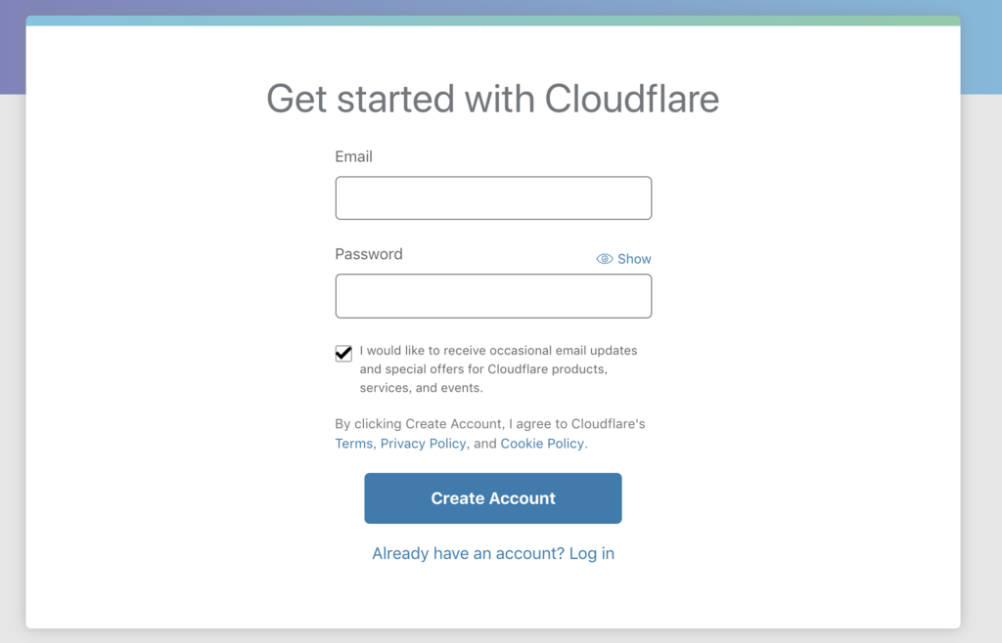
Task: Click the gradient strip atop the sign-up card
Action: (493, 21)
